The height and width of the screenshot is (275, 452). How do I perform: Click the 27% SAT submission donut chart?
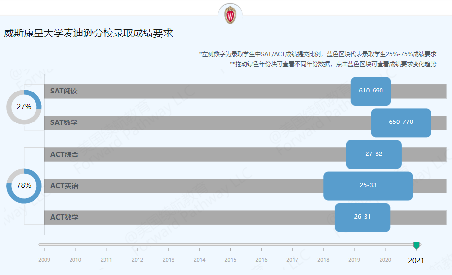(24, 107)
